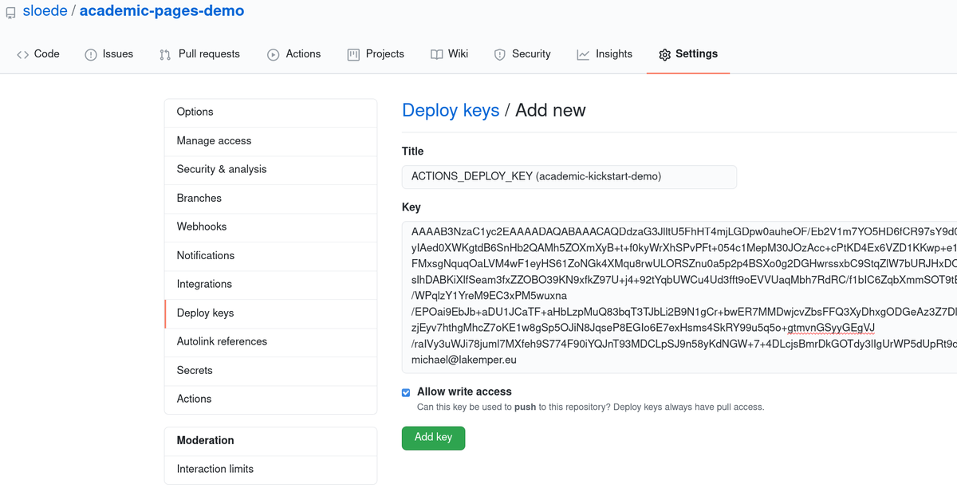Select the Code tab icon

coord(22,53)
